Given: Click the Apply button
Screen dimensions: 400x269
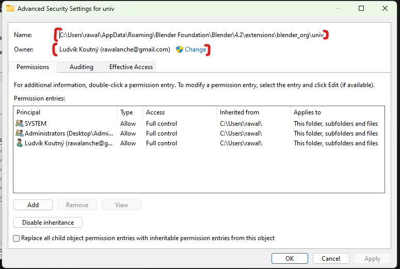Looking at the screenshot, I should pos(372,259).
